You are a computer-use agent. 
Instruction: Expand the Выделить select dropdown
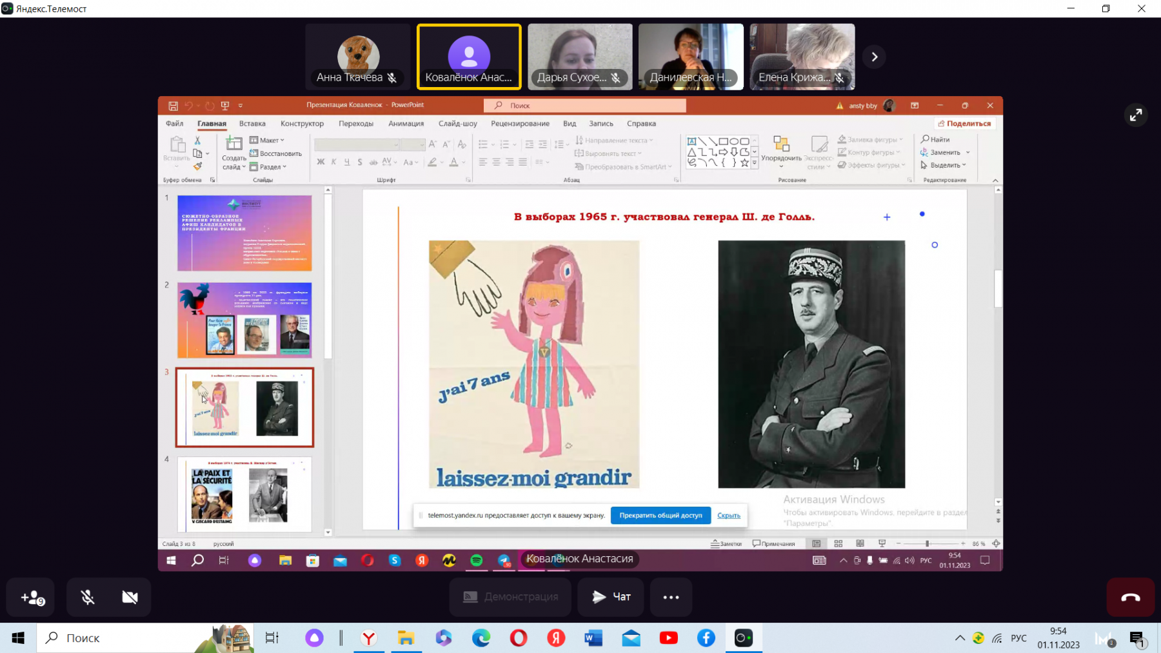coord(943,165)
